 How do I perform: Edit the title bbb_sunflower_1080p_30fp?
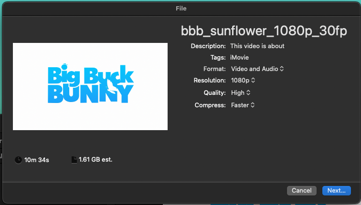point(264,31)
